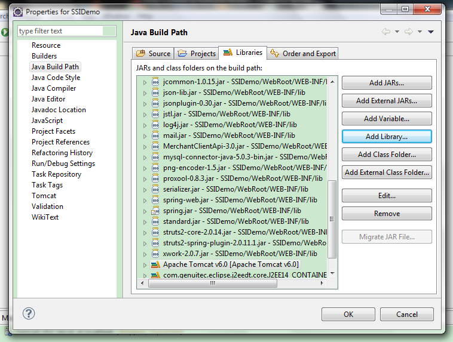Switch to the Projects tab

(197, 54)
